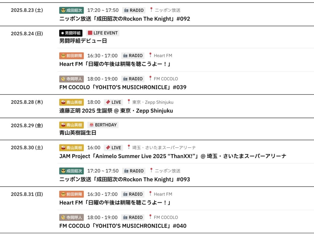Screen dimensions: 314x237
Task: Click the location pin beside 東京・Zepp Shinjuku
Action: (x=129, y=102)
